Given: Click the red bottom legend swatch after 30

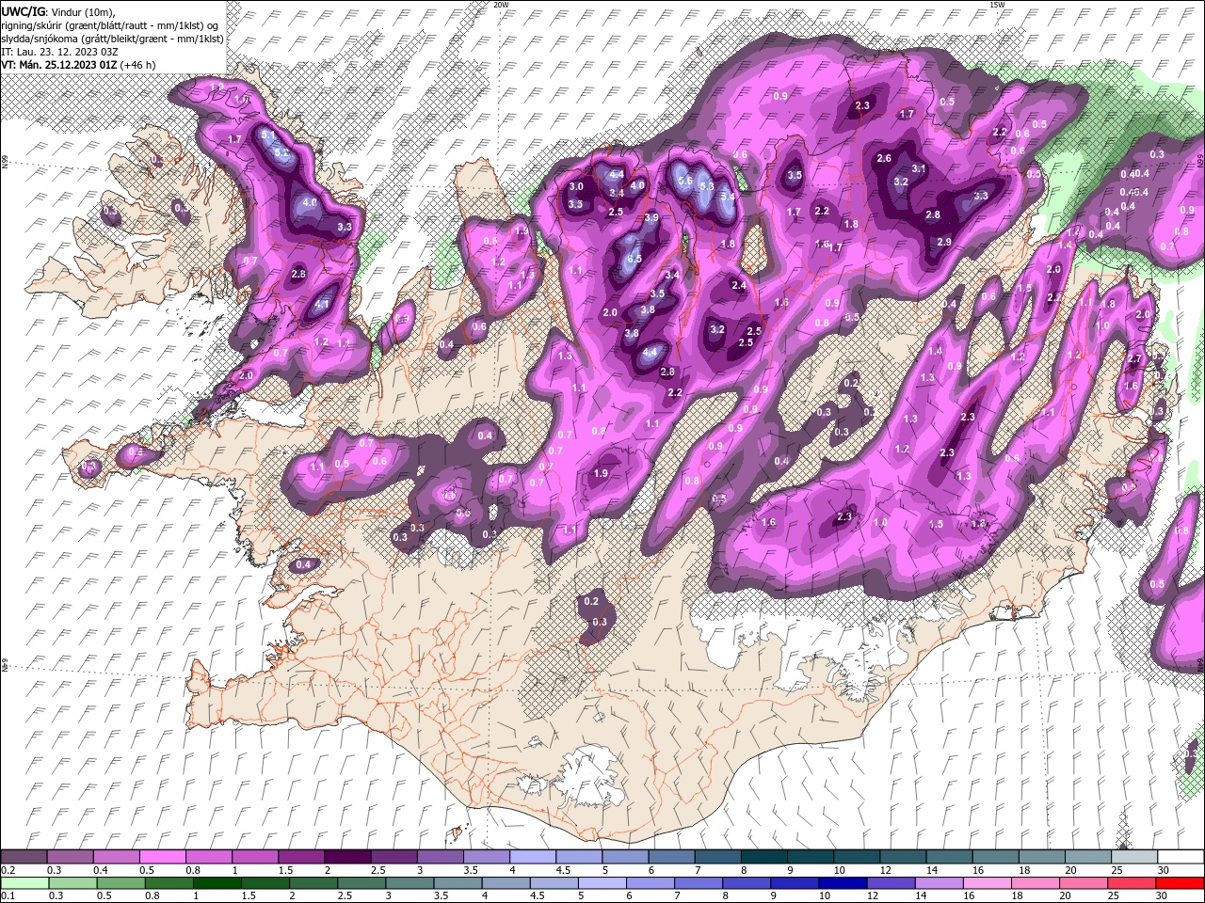Looking at the screenshot, I should (1180, 882).
